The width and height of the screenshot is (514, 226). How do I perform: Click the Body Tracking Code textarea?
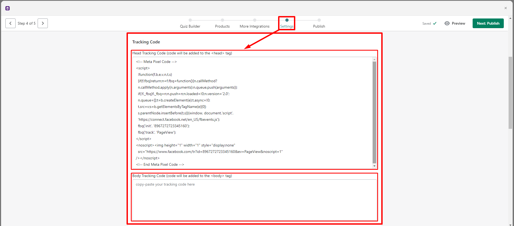pyautogui.click(x=254, y=200)
